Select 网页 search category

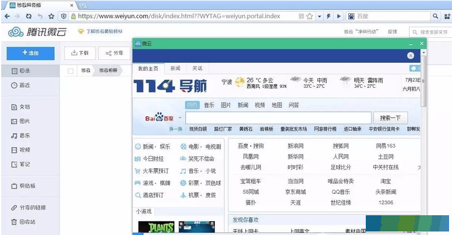192,105
